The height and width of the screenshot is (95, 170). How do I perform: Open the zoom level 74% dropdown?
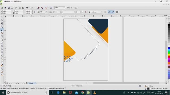click(64, 8)
